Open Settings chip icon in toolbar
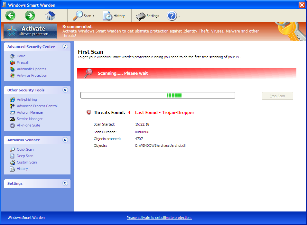The width and height of the screenshot is (307, 225). tap(141, 16)
